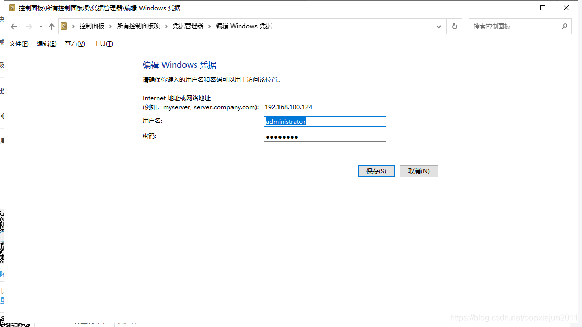Expand chevron after 控制面板 breadcrumb
The width and height of the screenshot is (582, 327).
(110, 26)
